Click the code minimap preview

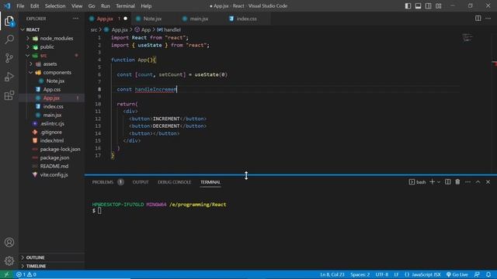pyautogui.click(x=467, y=37)
